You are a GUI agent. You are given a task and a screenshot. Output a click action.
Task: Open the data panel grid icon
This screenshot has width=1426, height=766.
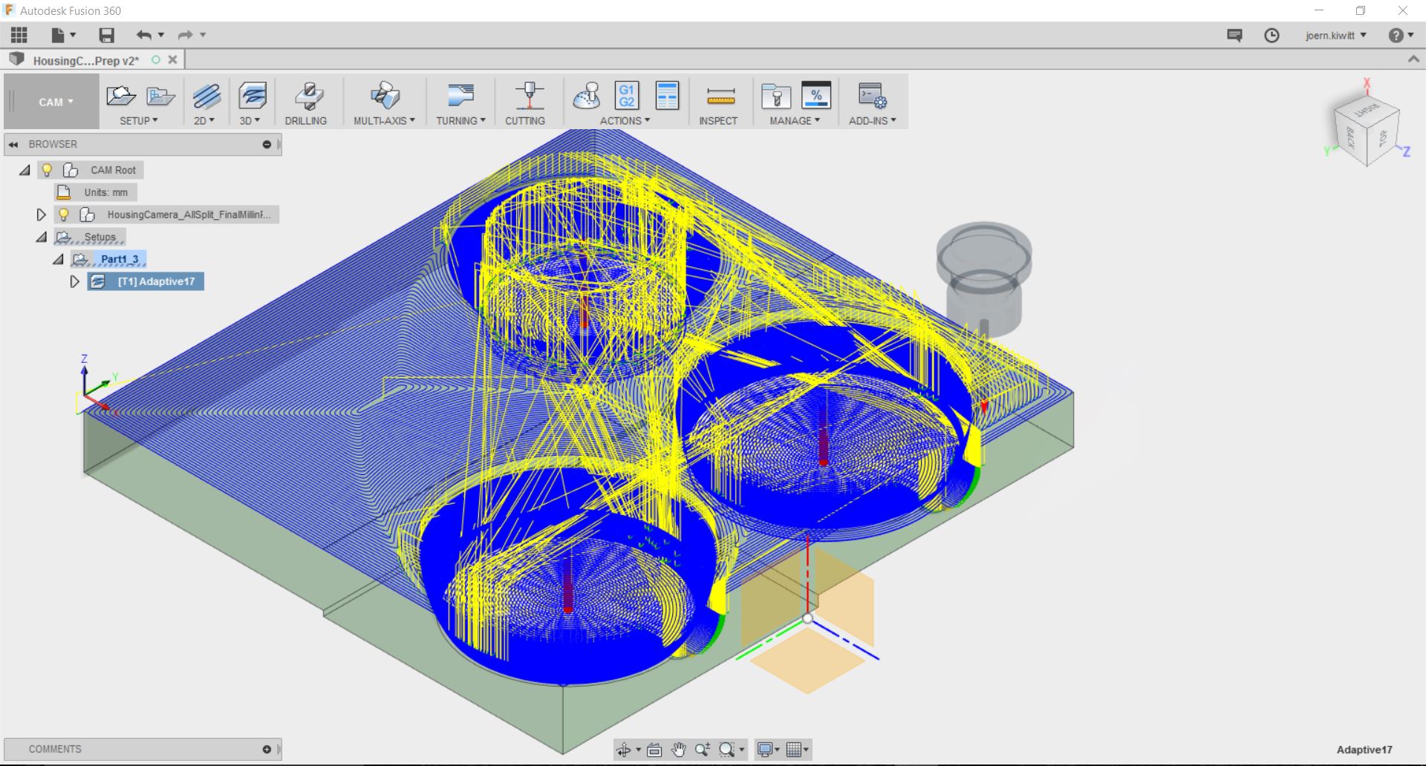(x=19, y=35)
